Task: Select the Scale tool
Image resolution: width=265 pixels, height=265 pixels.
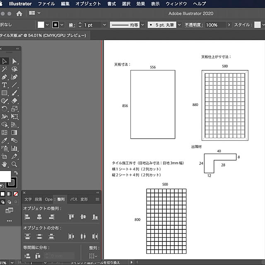Action: pos(14,108)
